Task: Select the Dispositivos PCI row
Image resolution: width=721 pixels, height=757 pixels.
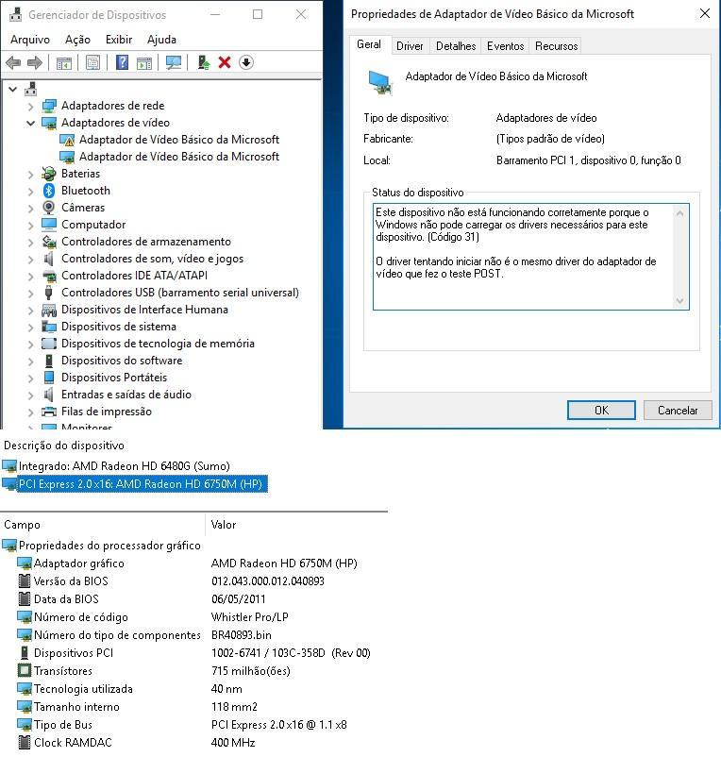Action: [193, 653]
